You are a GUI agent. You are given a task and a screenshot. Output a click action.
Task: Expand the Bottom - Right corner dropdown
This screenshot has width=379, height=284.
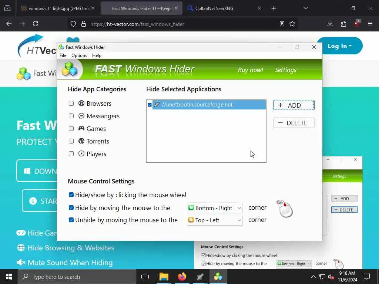[x=215, y=208]
